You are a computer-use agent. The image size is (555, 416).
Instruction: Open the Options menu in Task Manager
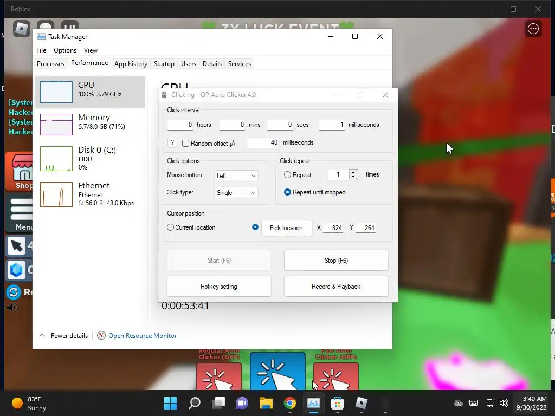click(x=65, y=50)
